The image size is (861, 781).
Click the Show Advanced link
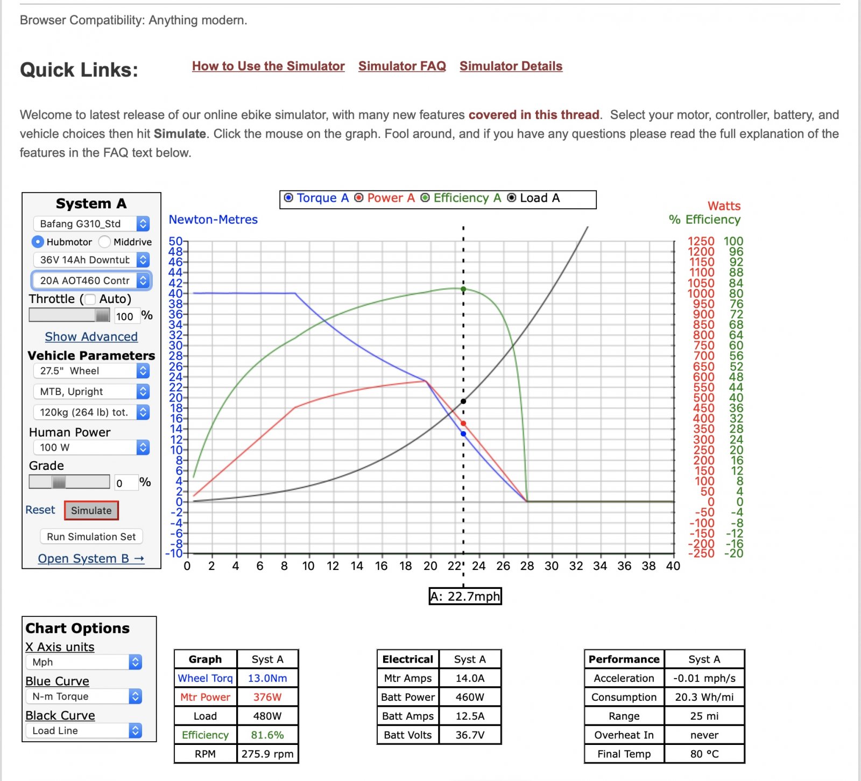(x=91, y=336)
